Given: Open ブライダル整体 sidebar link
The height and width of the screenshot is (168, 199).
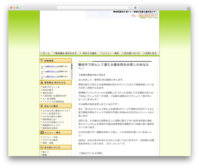Looking at the screenshot, I should (x=50, y=140).
